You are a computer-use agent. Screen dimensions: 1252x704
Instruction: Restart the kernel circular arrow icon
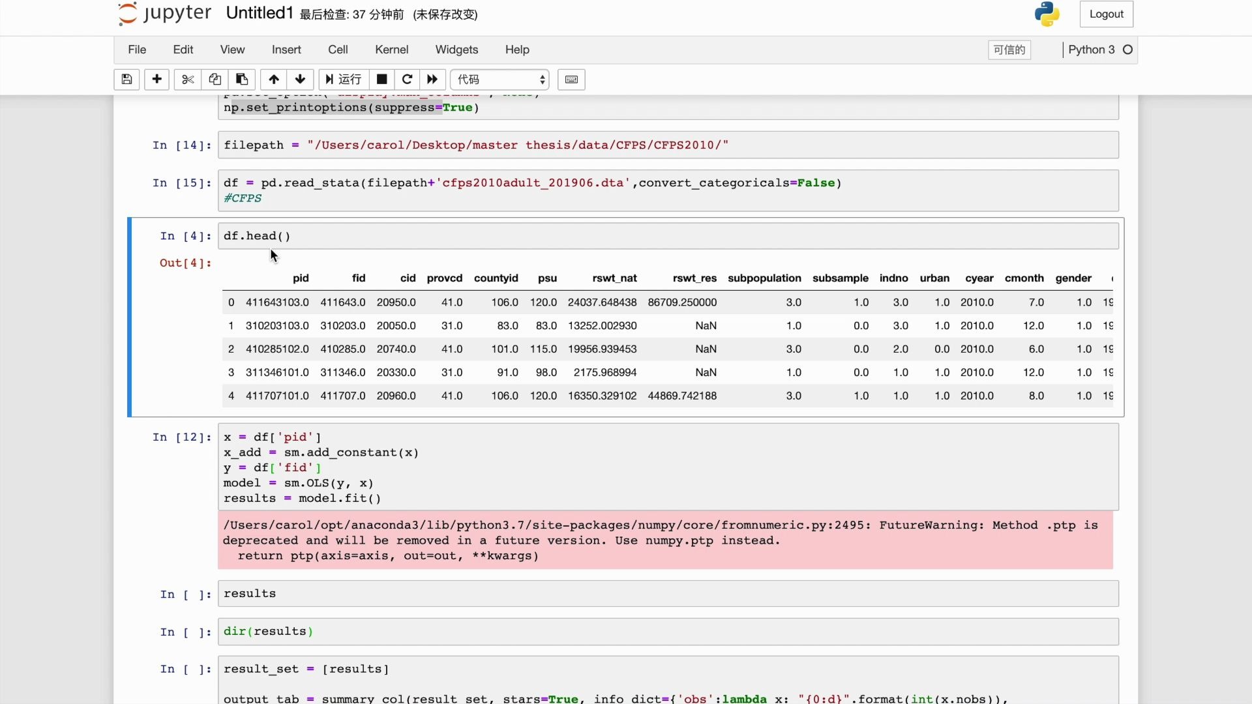(x=407, y=80)
